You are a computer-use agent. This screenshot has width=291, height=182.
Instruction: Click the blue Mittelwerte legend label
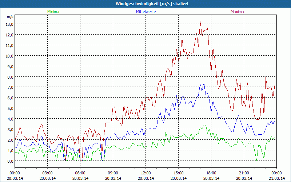pyautogui.click(x=145, y=12)
